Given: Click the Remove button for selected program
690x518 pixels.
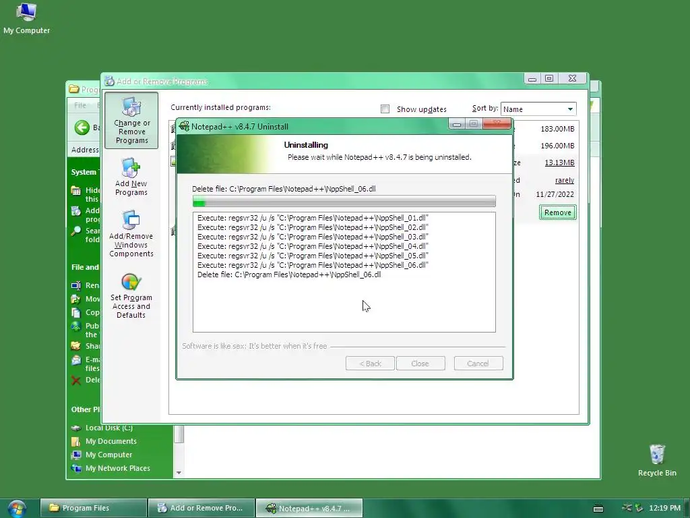Looking at the screenshot, I should click(x=557, y=212).
